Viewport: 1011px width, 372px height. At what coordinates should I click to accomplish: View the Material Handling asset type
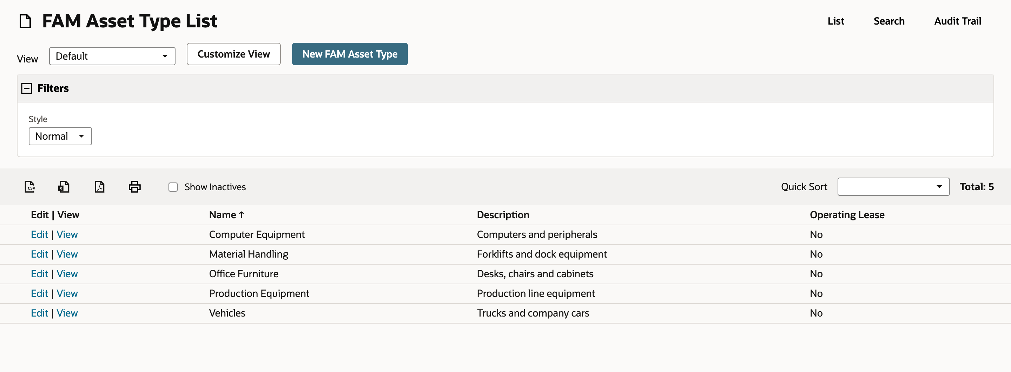[x=67, y=254]
